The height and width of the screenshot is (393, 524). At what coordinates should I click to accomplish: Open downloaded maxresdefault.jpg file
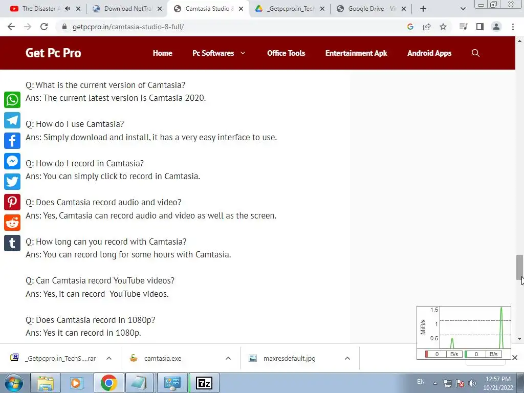point(290,358)
